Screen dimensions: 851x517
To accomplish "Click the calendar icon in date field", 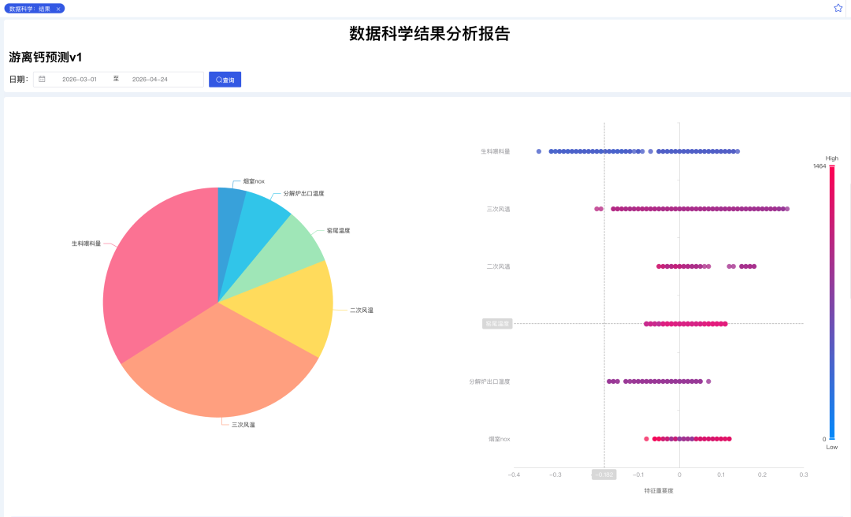I will pyautogui.click(x=42, y=80).
